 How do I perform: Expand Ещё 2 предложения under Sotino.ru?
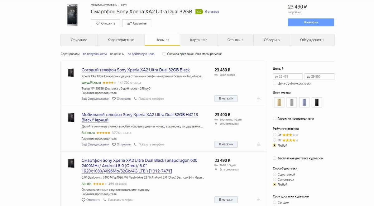[x=95, y=144]
